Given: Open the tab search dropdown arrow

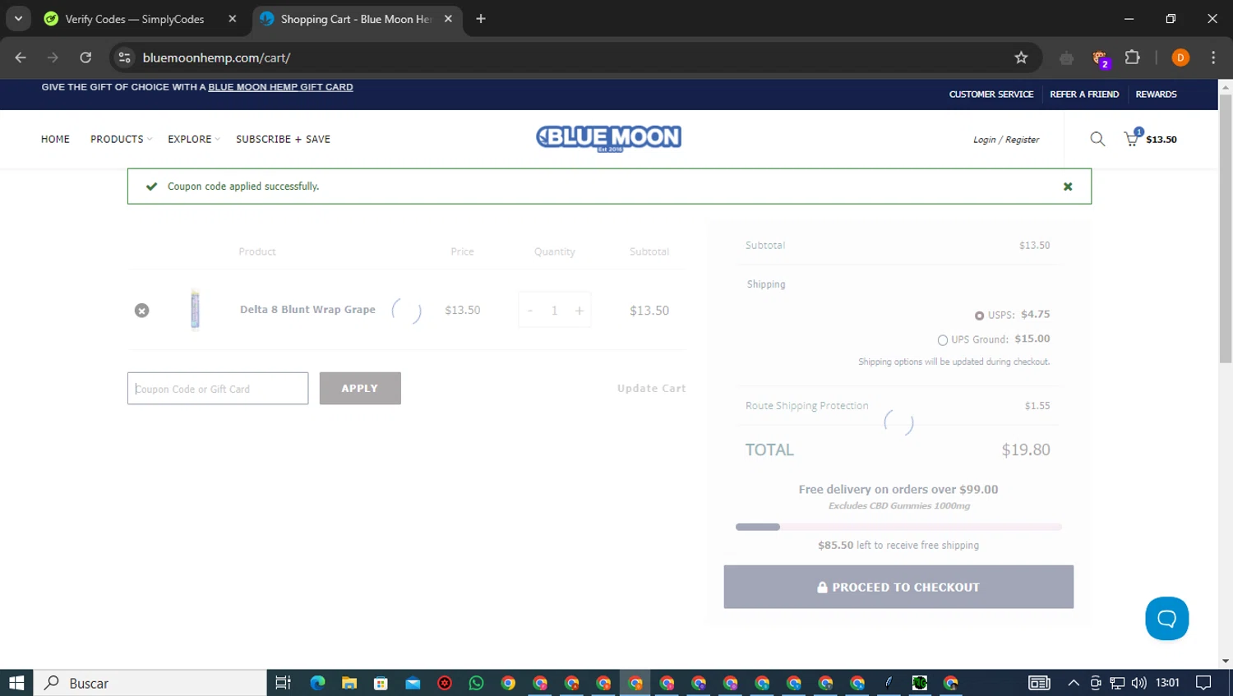Looking at the screenshot, I should click(x=18, y=19).
